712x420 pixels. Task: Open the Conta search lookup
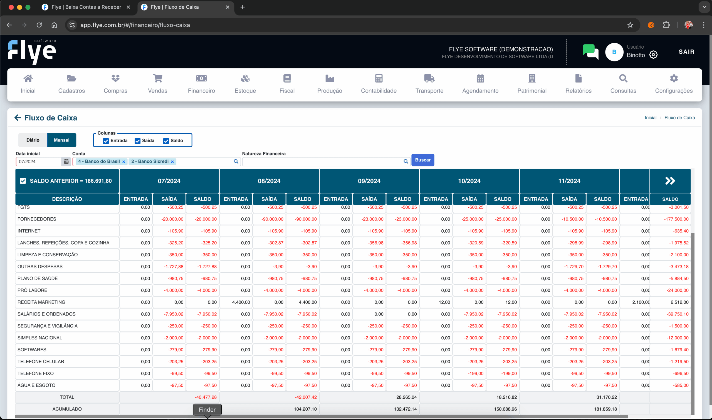click(236, 161)
